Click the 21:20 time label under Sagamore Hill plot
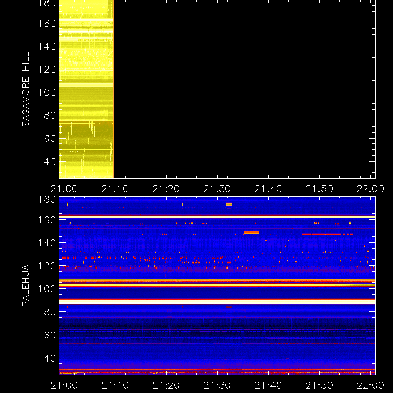The image size is (393, 393). (166, 189)
